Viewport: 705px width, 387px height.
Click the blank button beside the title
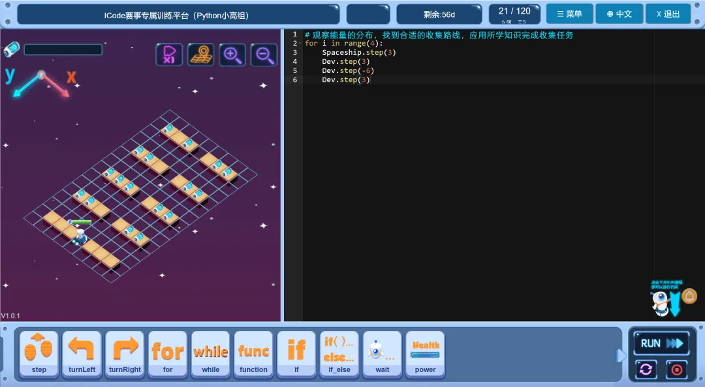[x=368, y=14]
